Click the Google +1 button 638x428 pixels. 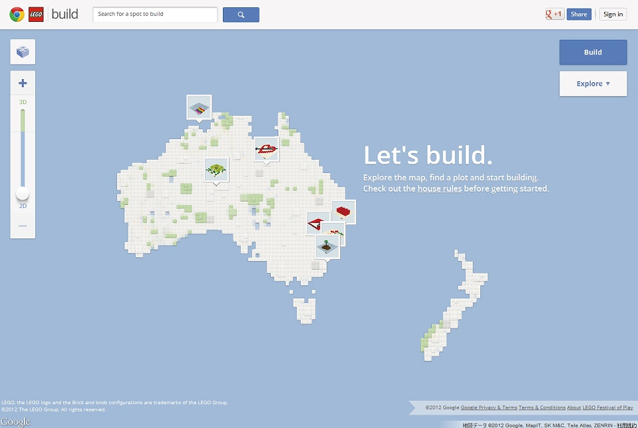(x=554, y=14)
